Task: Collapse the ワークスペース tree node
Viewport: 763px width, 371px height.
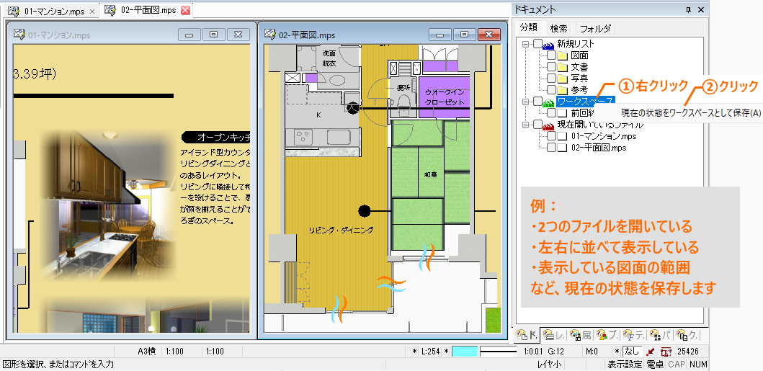Action: 527,102
